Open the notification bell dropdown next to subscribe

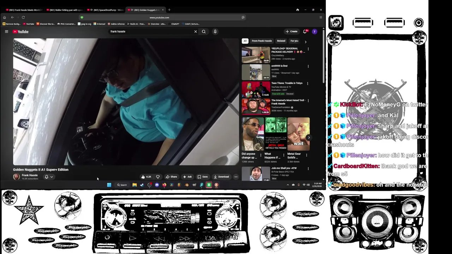point(49,177)
